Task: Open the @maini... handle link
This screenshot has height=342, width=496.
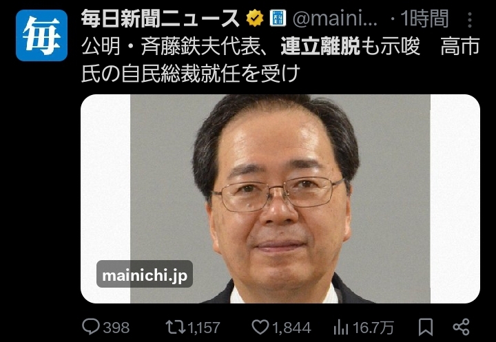Action: click(x=335, y=19)
